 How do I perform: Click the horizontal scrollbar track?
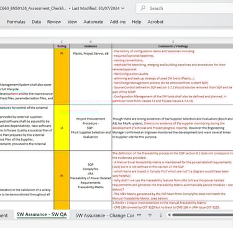tap(203, 215)
